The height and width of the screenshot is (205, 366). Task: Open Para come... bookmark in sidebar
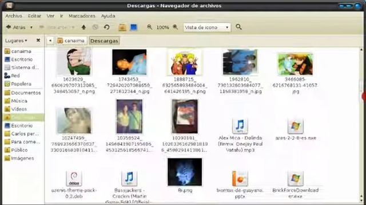coord(23,142)
